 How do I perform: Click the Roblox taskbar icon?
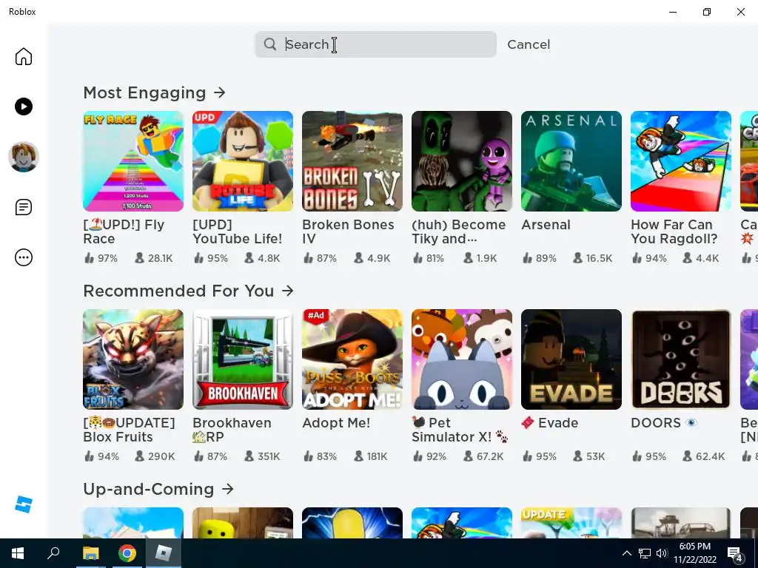pos(163,553)
